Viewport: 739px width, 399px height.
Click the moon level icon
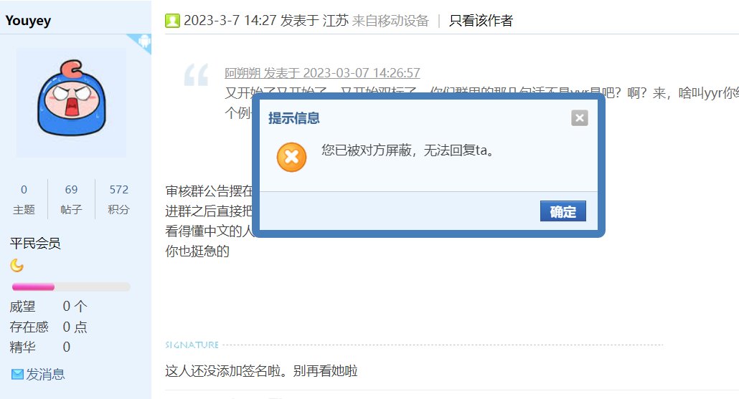17,265
